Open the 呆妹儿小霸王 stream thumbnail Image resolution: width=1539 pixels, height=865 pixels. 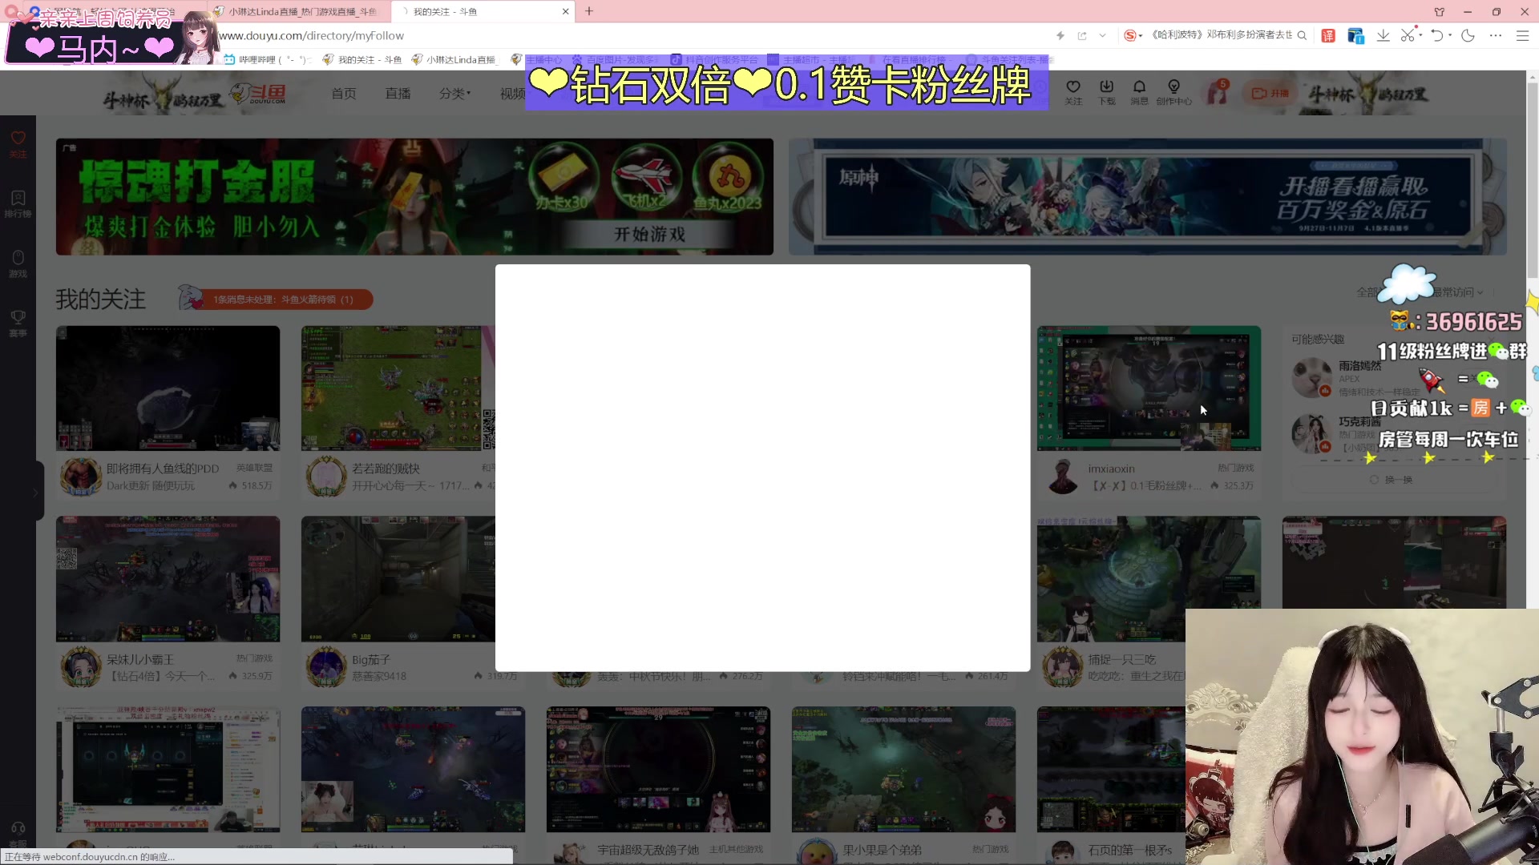tap(168, 578)
